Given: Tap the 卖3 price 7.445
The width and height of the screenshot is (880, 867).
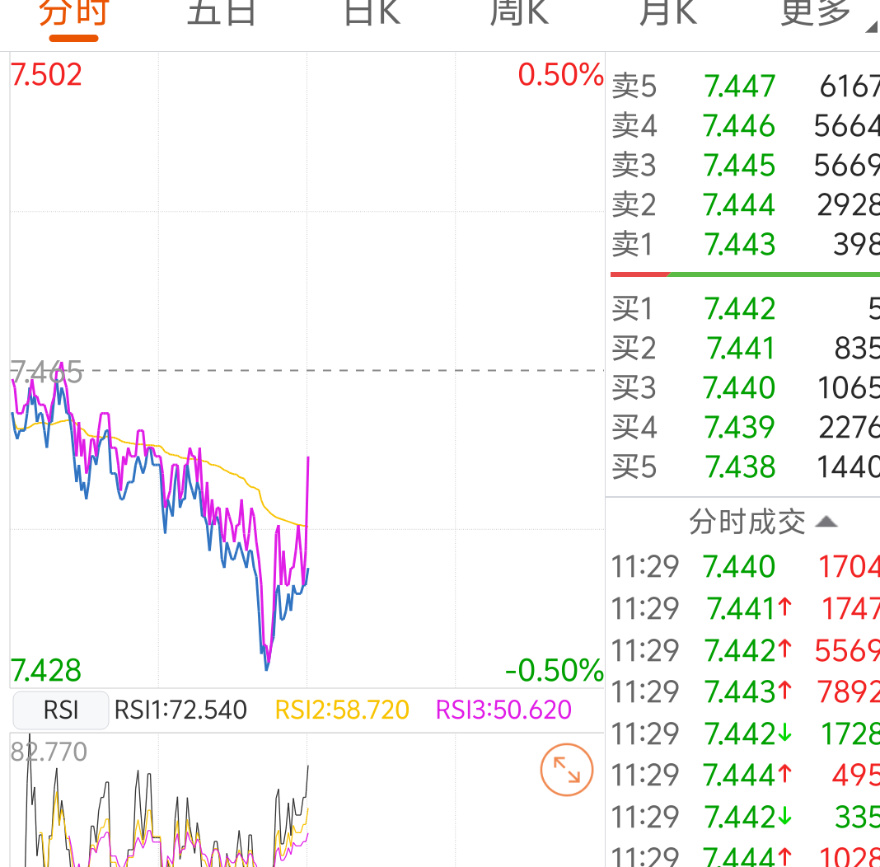Looking at the screenshot, I should tap(740, 166).
